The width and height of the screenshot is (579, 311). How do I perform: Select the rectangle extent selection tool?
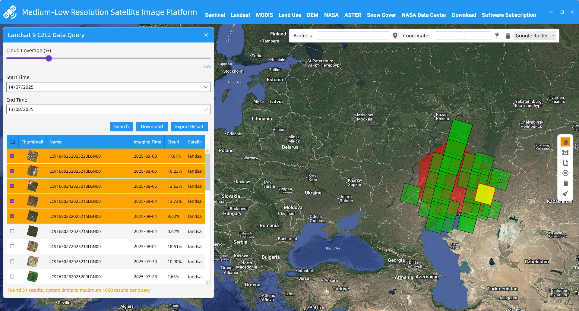(x=565, y=153)
